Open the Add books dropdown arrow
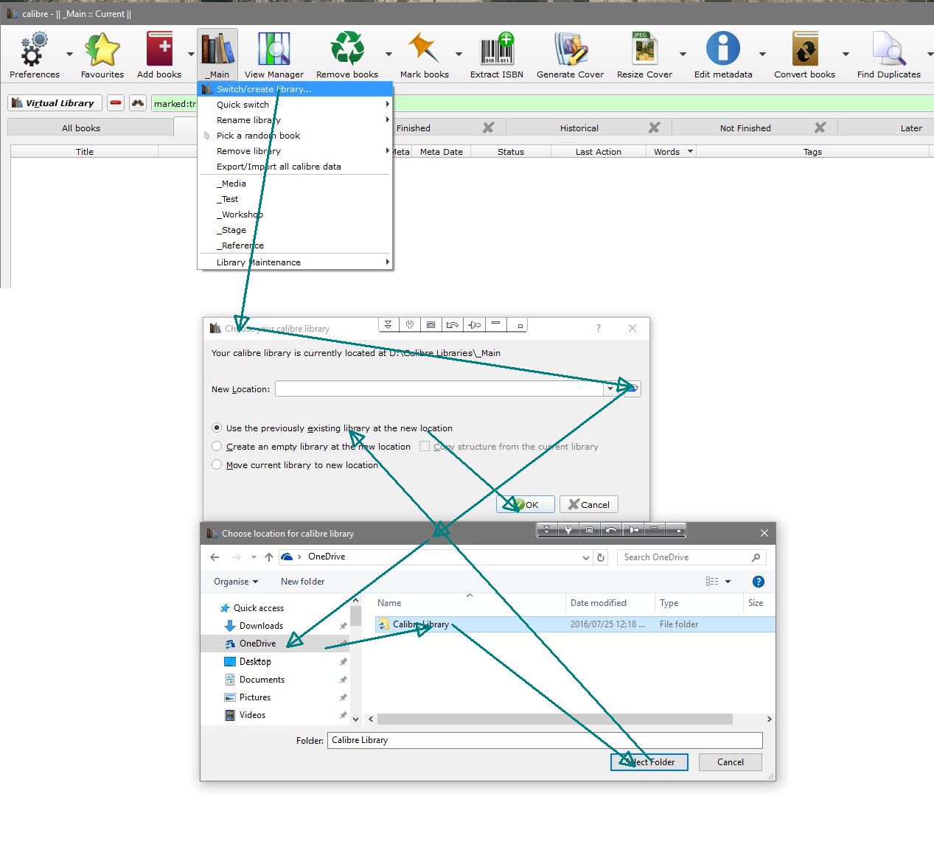The width and height of the screenshot is (934, 847). coord(191,54)
